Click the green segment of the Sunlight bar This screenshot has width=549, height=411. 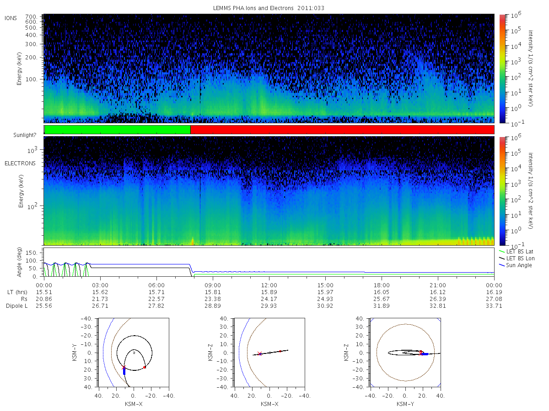[x=118, y=130]
